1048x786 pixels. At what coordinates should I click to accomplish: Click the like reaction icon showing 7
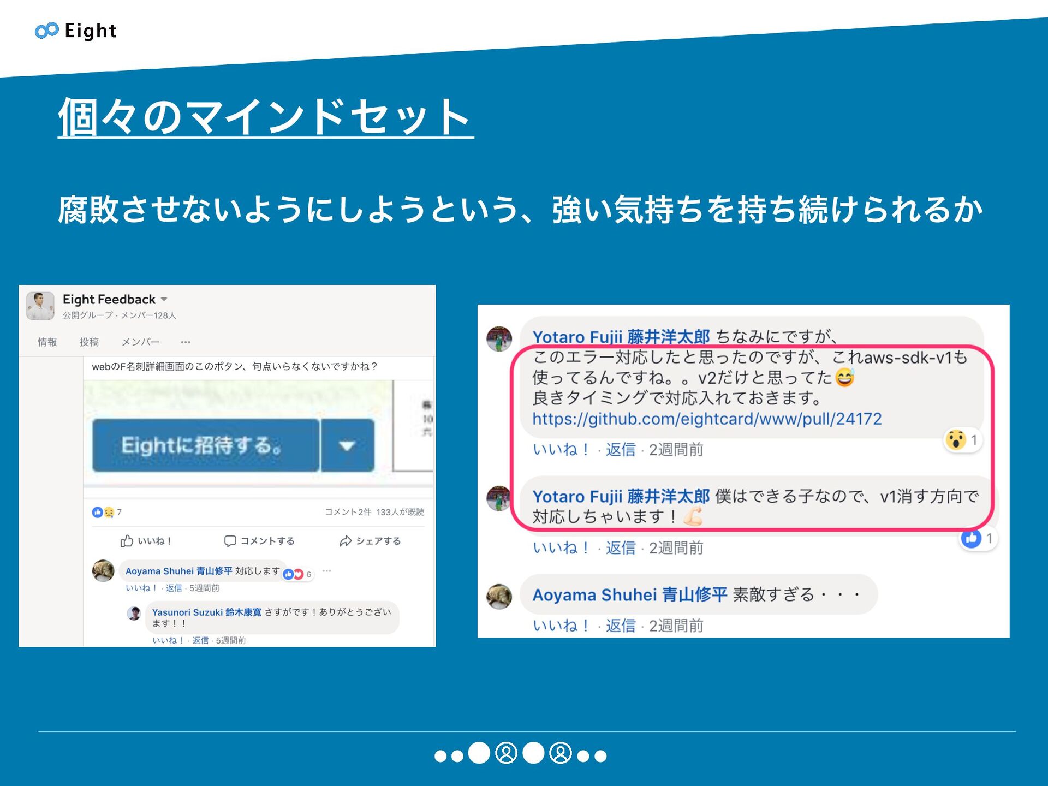97,512
